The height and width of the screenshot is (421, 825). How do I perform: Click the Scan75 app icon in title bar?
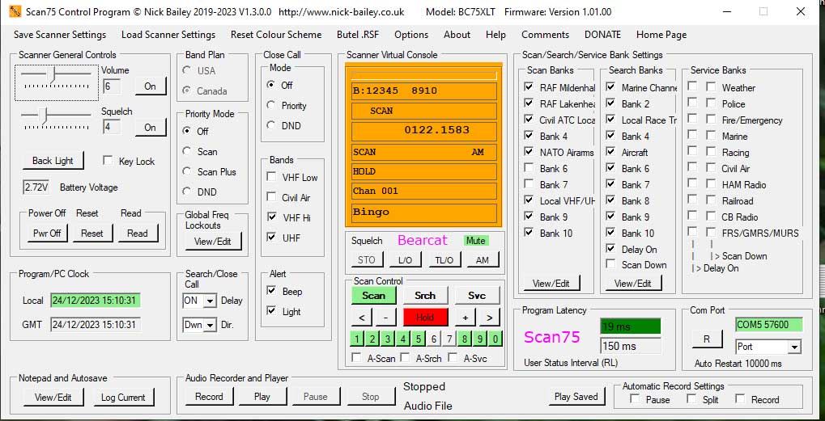coord(15,11)
